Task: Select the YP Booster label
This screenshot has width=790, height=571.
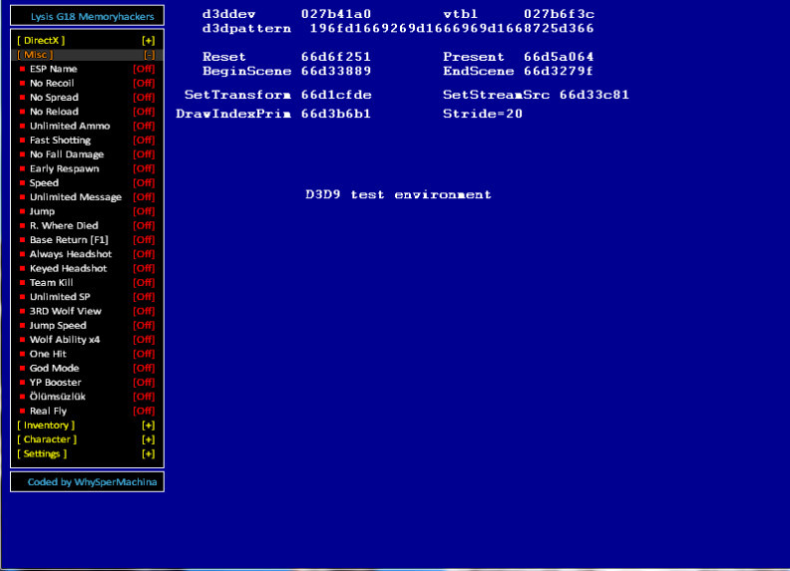Action: tap(56, 383)
